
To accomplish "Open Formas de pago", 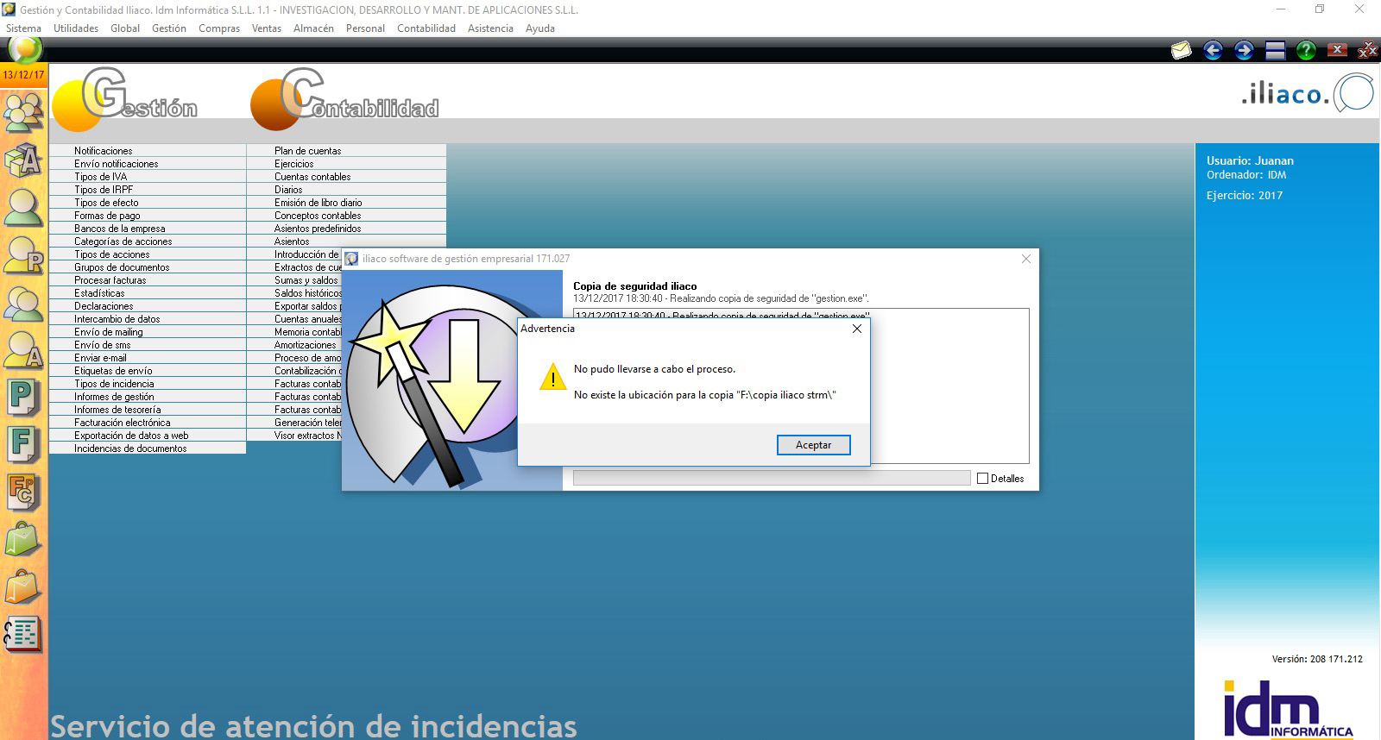I will point(148,216).
